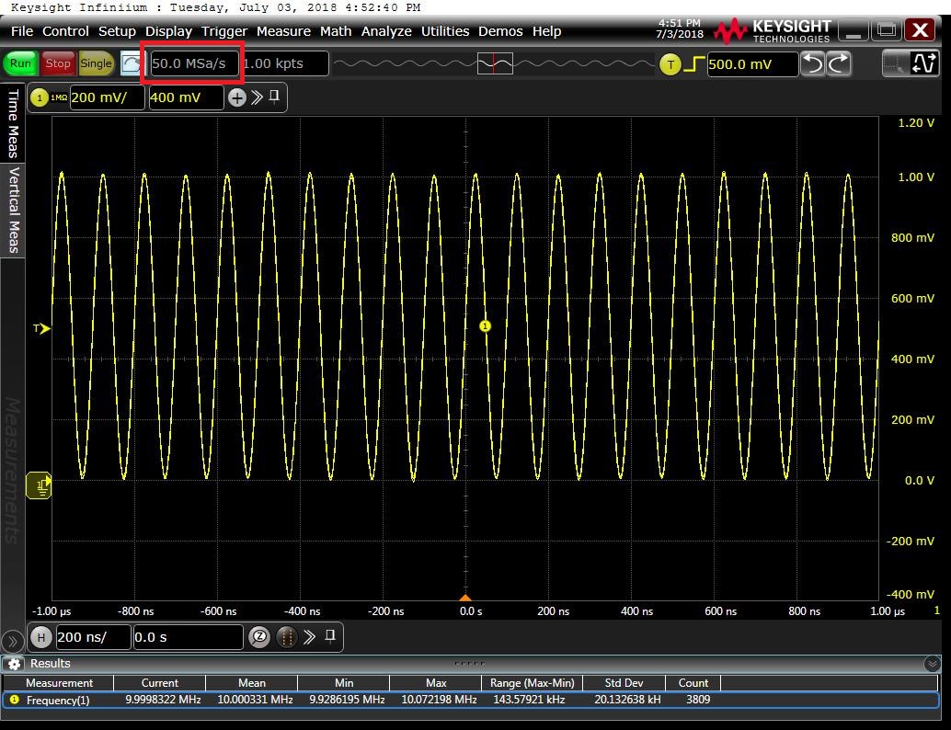Open the Trigger menu

[224, 31]
